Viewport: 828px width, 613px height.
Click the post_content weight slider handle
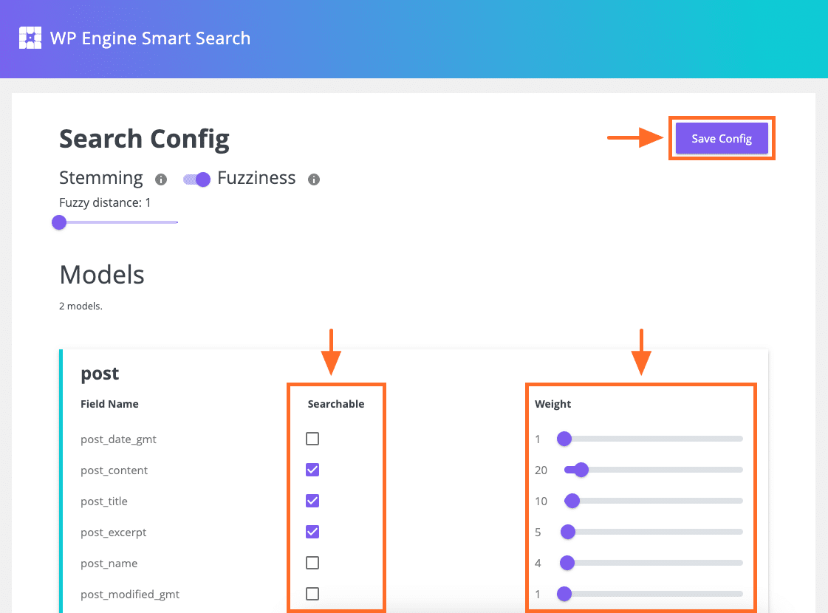click(581, 470)
